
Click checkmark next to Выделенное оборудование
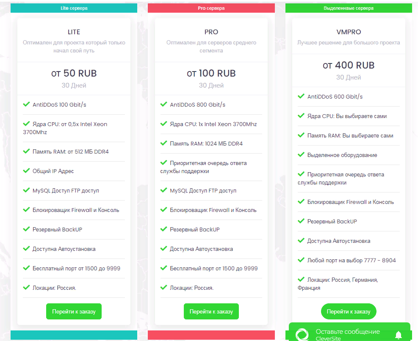(301, 154)
